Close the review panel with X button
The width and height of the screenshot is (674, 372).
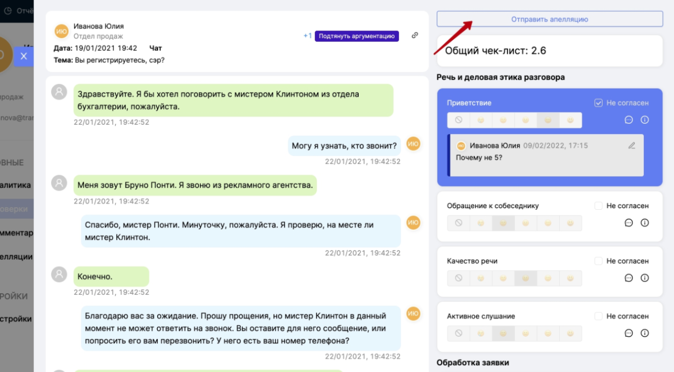point(23,56)
